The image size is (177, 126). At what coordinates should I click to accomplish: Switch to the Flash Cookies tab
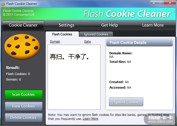click(62, 34)
